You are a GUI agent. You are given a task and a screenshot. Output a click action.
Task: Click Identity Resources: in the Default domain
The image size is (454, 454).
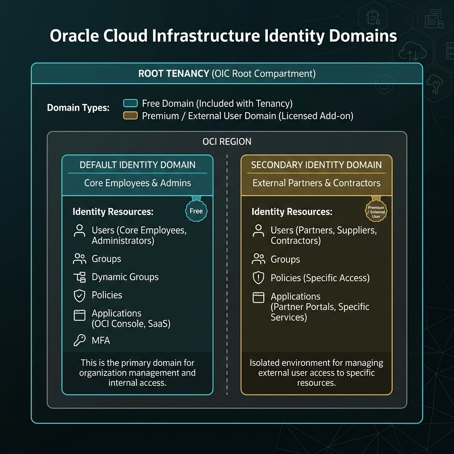point(113,211)
